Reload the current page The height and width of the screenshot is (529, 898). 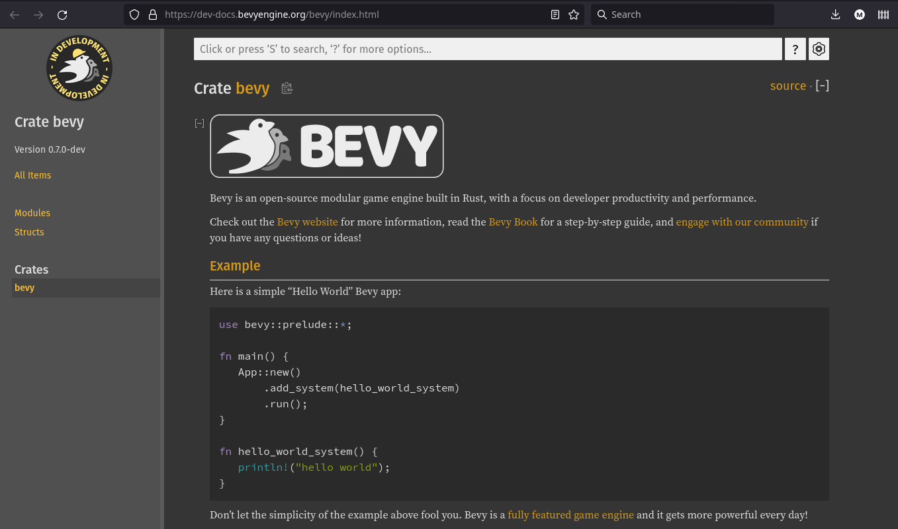click(x=62, y=14)
